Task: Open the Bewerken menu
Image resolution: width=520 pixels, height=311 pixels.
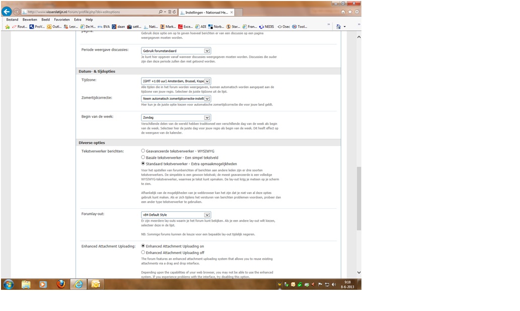Action: [x=30, y=20]
